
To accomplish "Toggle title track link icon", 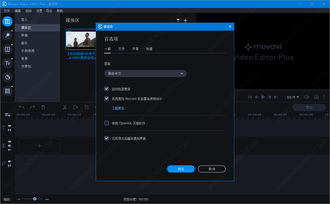I will pos(10,130).
